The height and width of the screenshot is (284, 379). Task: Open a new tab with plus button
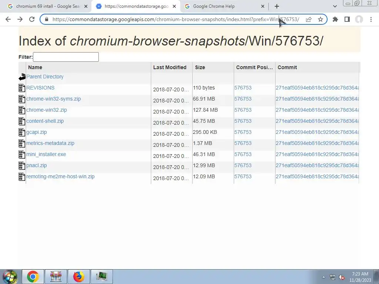(x=277, y=6)
